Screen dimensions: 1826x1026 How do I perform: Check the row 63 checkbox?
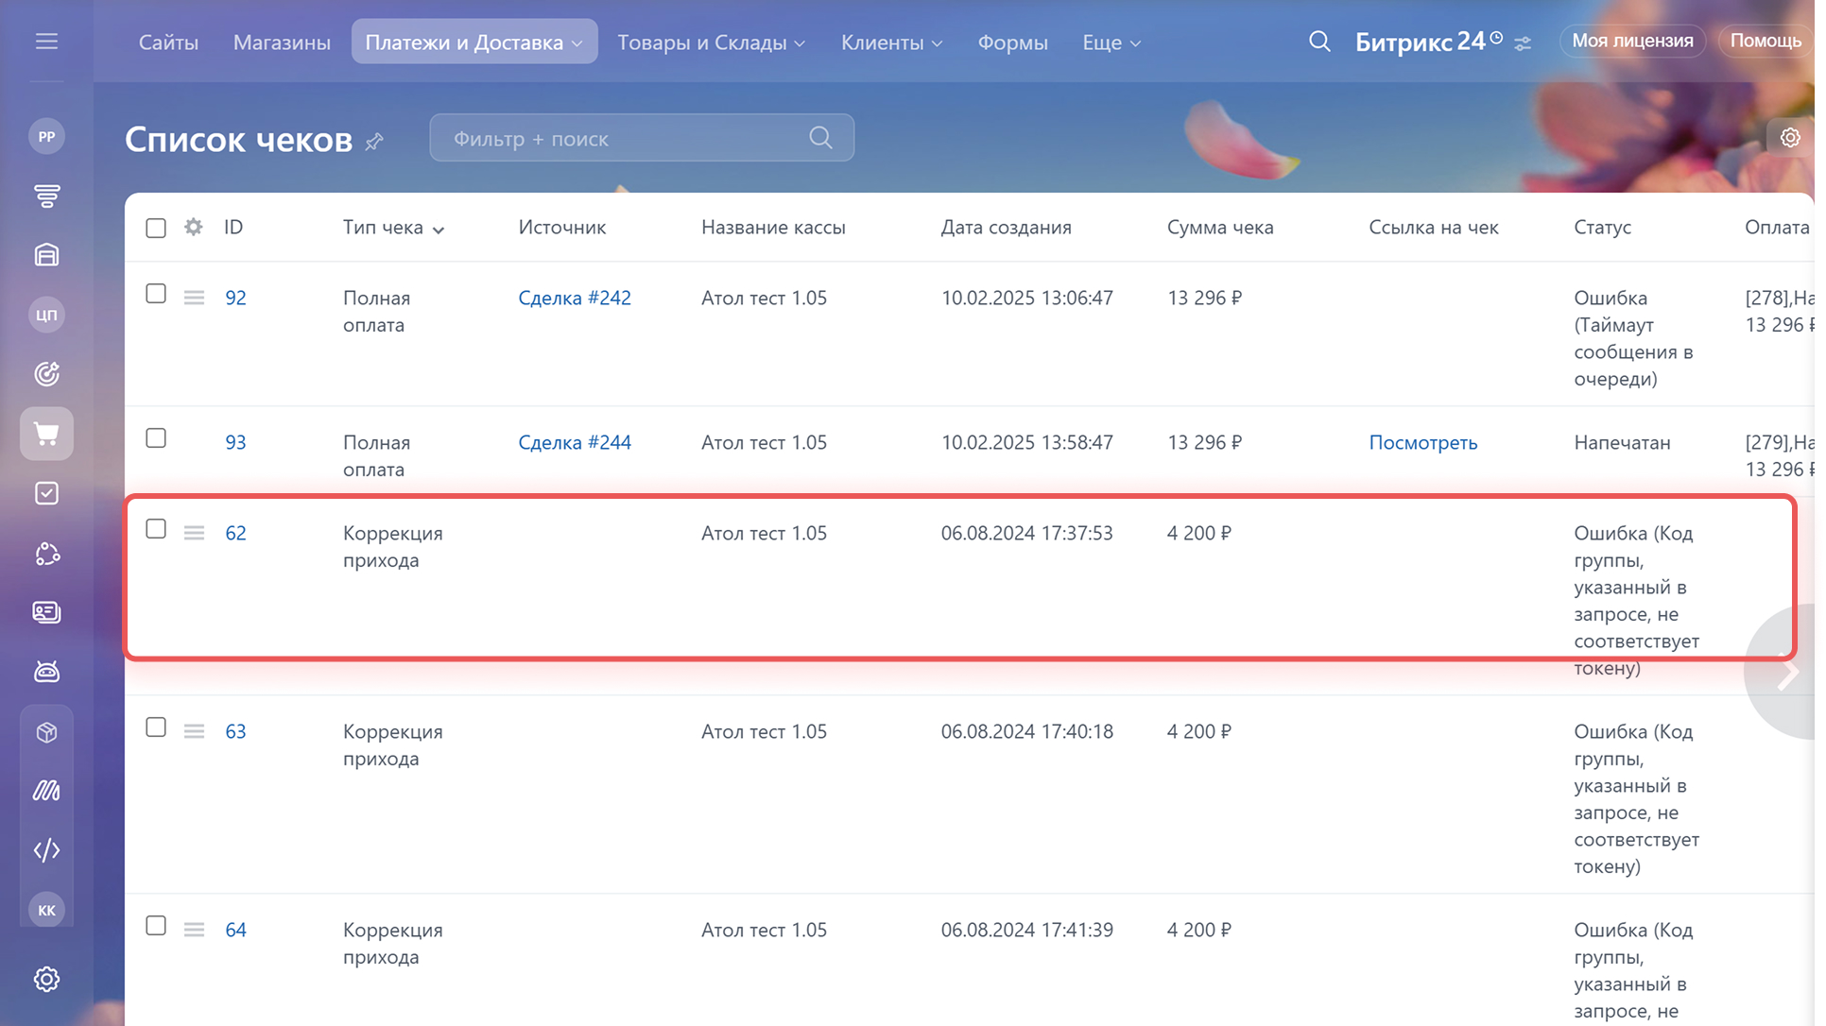point(156,727)
